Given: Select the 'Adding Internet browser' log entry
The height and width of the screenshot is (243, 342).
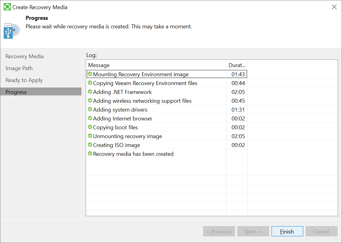Looking at the screenshot, I should click(x=123, y=119).
